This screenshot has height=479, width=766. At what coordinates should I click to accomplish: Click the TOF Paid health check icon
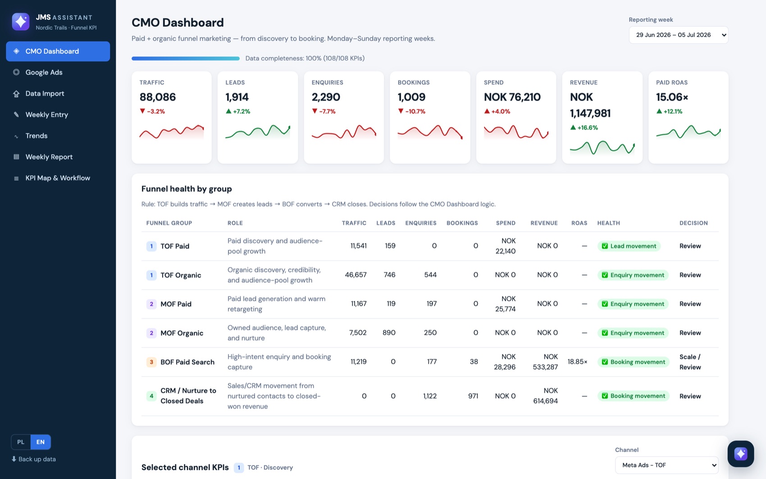click(605, 246)
